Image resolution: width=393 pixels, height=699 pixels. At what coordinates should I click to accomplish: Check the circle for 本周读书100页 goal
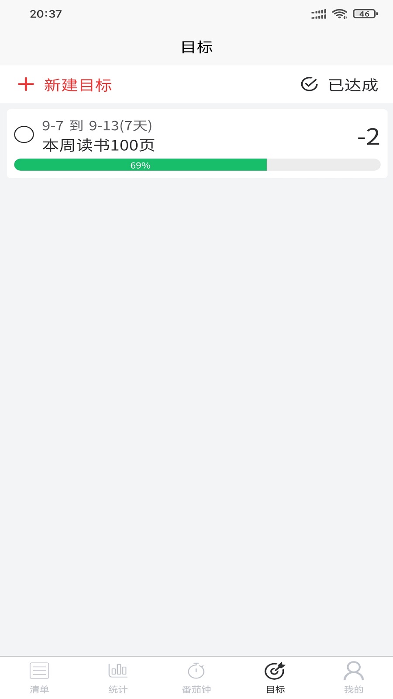pos(24,135)
